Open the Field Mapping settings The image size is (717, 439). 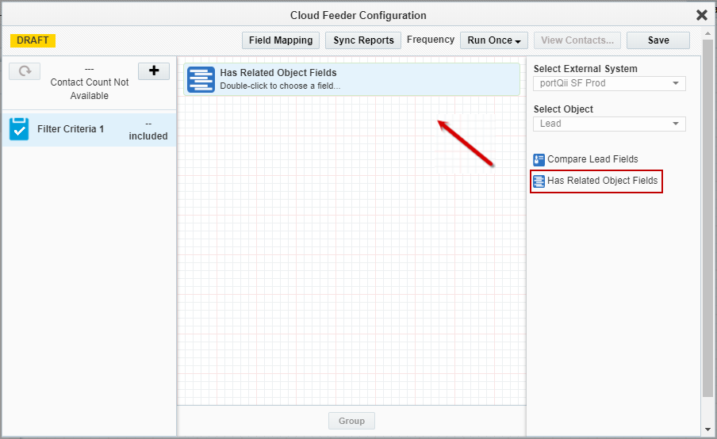(x=281, y=40)
